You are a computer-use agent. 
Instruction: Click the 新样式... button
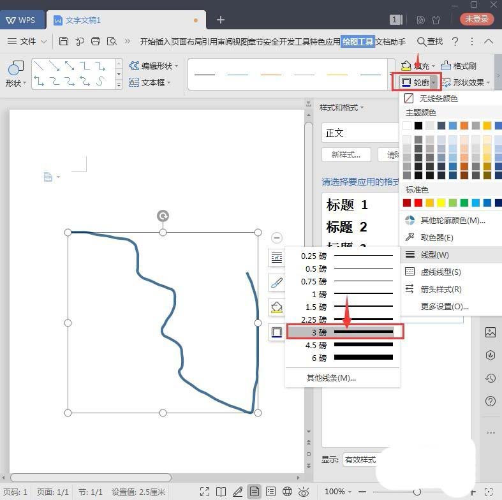[x=346, y=155]
